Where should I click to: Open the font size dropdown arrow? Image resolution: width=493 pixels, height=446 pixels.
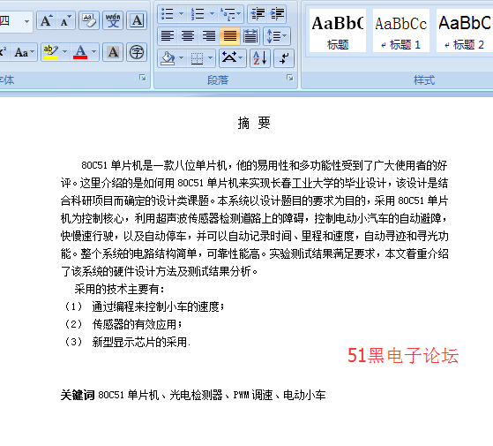(x=26, y=21)
